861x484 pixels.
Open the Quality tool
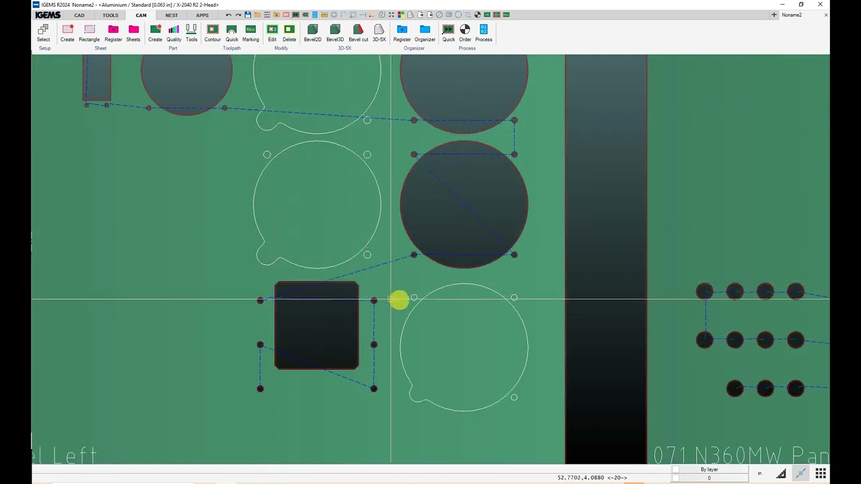(x=174, y=33)
